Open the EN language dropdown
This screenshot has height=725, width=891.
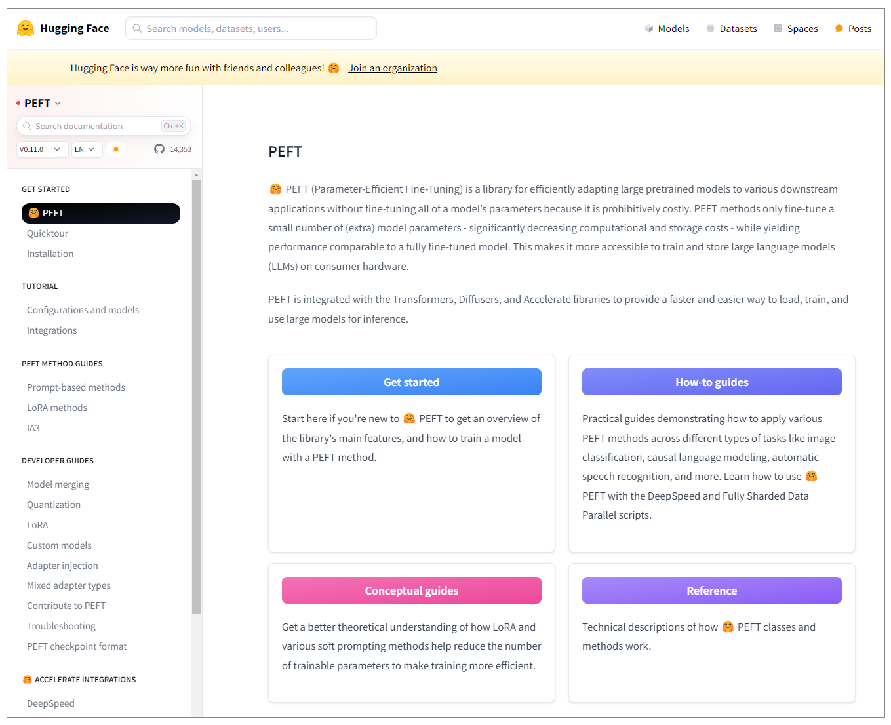pos(87,149)
